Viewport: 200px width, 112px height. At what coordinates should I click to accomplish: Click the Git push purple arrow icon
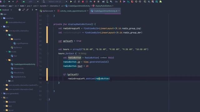tap(124, 2)
